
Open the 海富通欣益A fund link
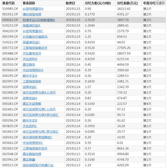[x=31, y=25]
